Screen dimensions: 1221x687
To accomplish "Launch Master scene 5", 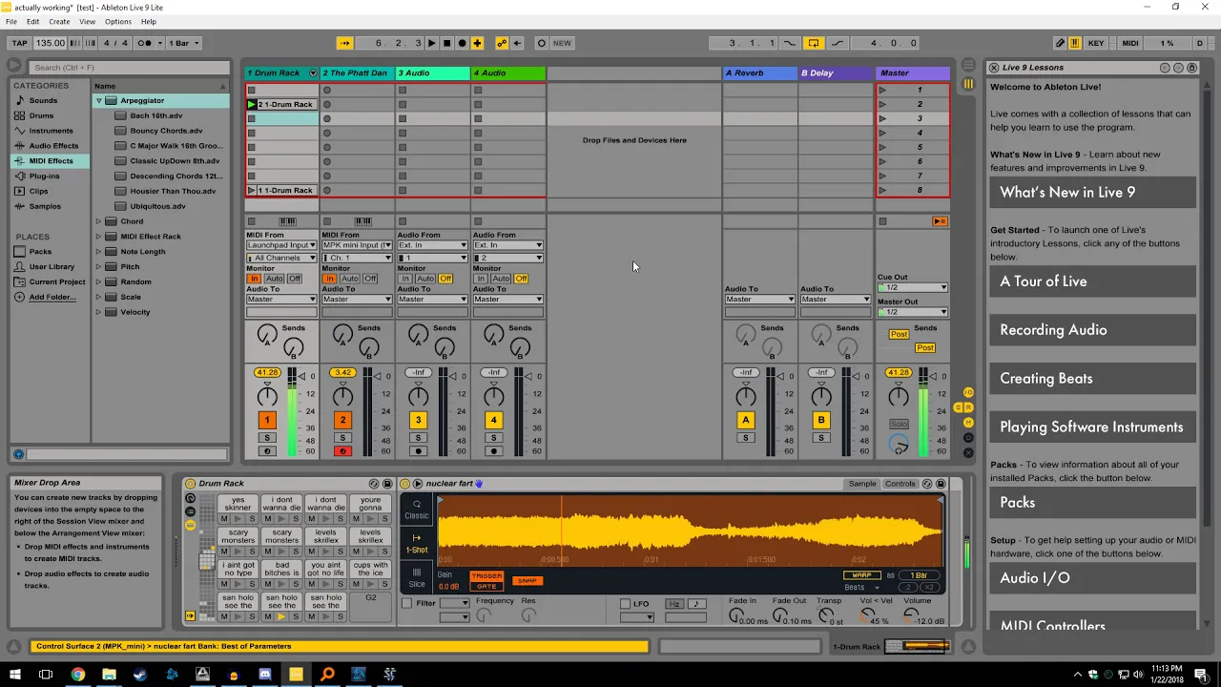I will point(882,147).
